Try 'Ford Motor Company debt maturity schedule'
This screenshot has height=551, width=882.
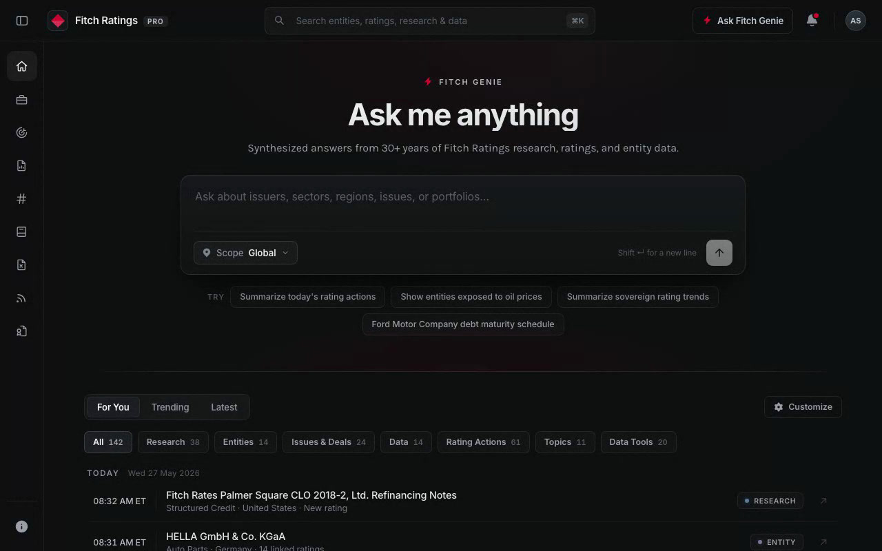click(463, 324)
